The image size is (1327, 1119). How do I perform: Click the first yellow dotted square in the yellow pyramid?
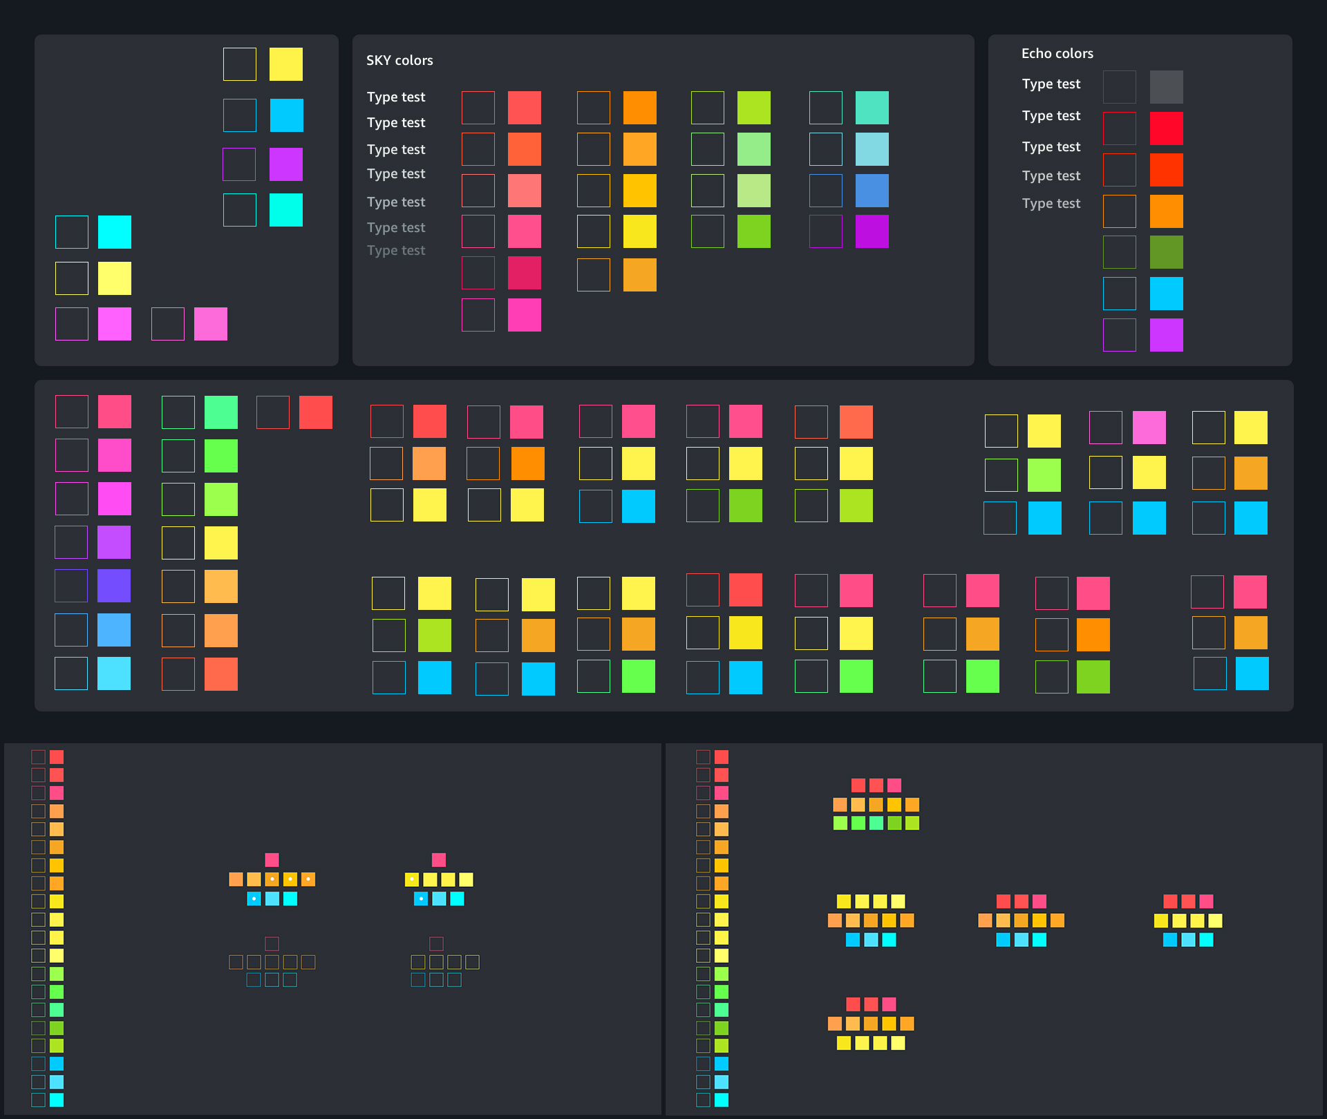[x=411, y=879]
